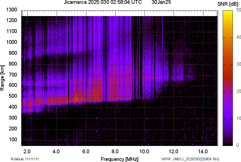Screen dimensions: 241x162
Task: Click the 'Range [km]' axis label
Action: pos(2,78)
